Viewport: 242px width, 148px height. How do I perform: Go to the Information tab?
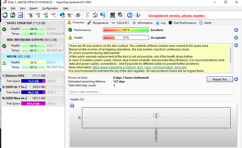click(x=142, y=23)
